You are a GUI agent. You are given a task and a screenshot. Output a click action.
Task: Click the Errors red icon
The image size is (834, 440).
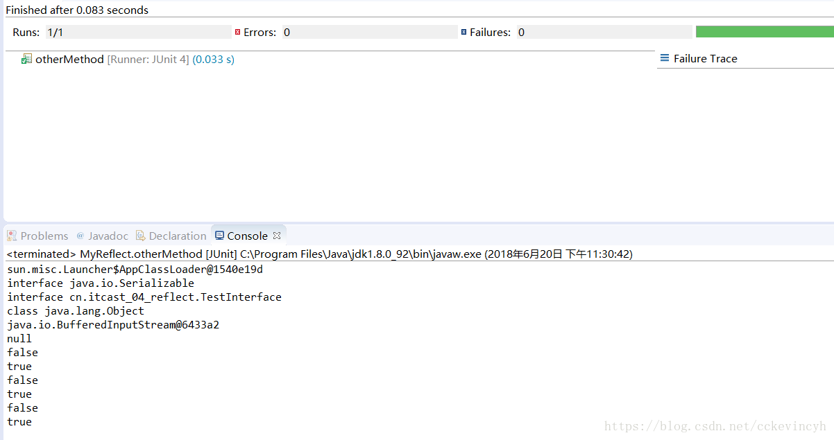237,32
